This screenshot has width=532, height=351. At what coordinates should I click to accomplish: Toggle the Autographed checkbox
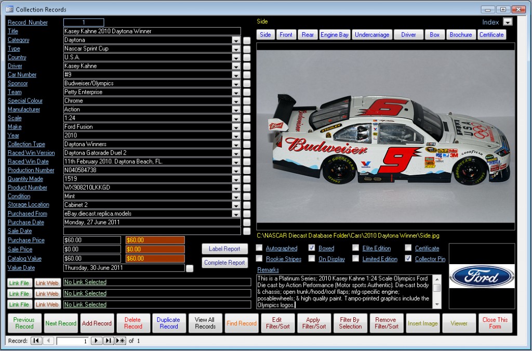(259, 248)
